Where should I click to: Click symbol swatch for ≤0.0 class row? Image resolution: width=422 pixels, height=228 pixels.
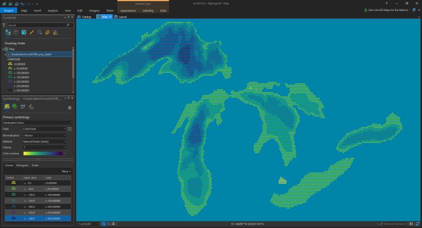tap(13, 183)
